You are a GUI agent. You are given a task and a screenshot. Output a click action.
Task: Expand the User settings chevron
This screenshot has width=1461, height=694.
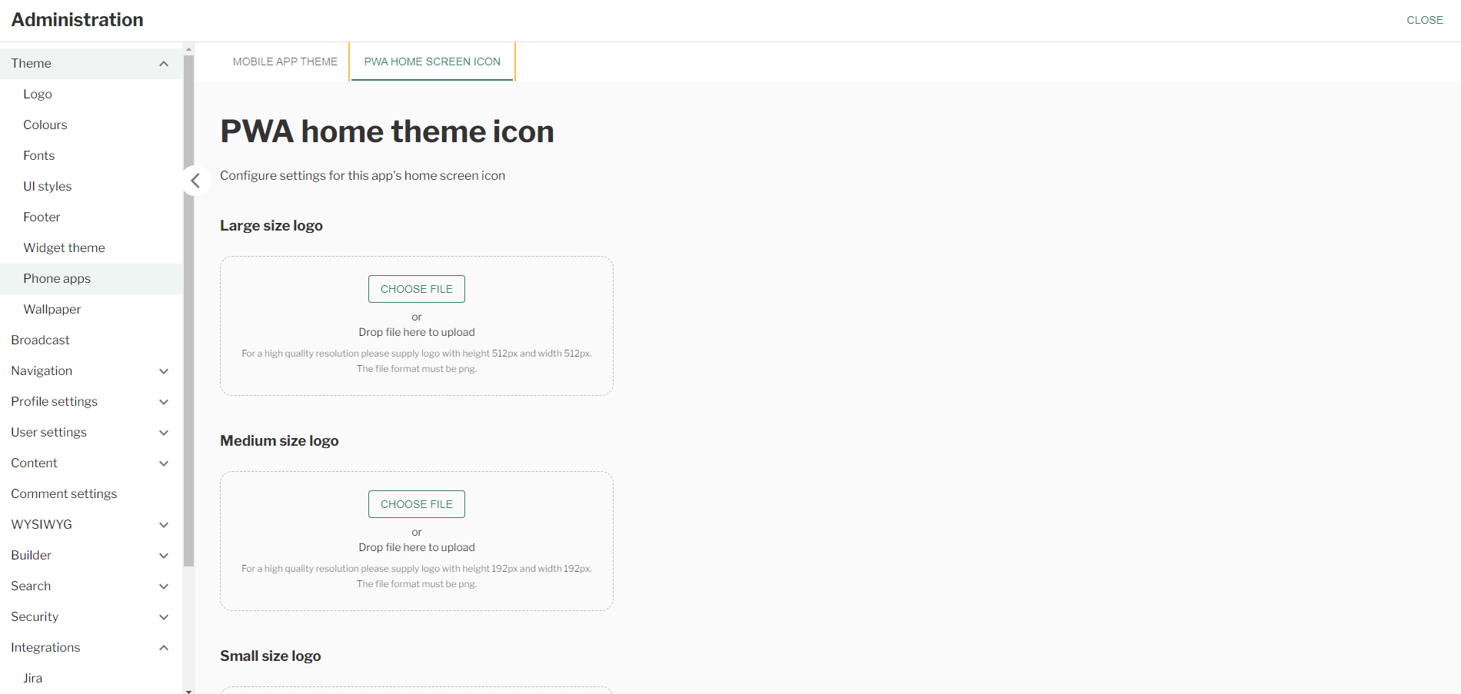pyautogui.click(x=164, y=433)
